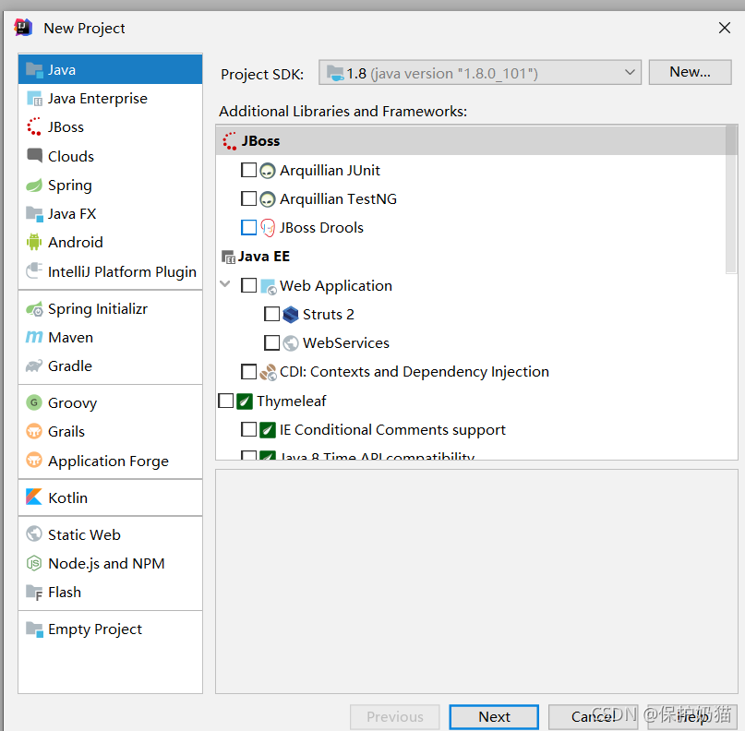Check the Web Application checkbox
The height and width of the screenshot is (731, 745).
[x=248, y=285]
